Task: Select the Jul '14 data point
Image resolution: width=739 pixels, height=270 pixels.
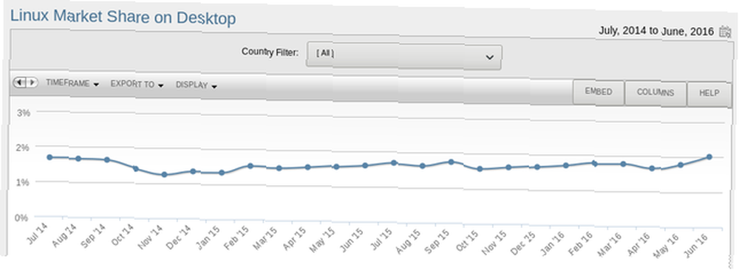Action: point(50,157)
